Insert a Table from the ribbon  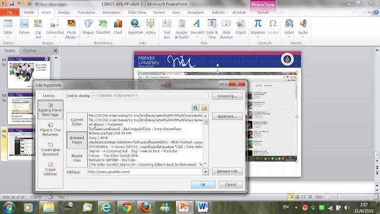pos(8,29)
